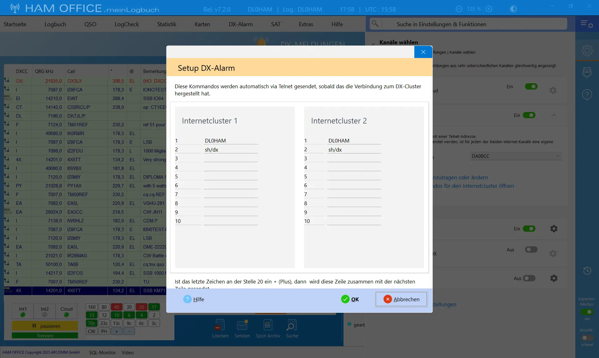Click the Löschen spot icon
This screenshot has height=358, width=599.
click(x=220, y=325)
